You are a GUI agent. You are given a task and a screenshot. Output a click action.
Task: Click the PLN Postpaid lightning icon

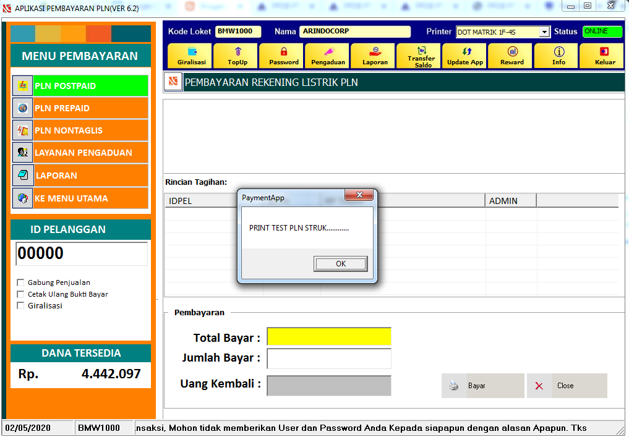coord(22,85)
